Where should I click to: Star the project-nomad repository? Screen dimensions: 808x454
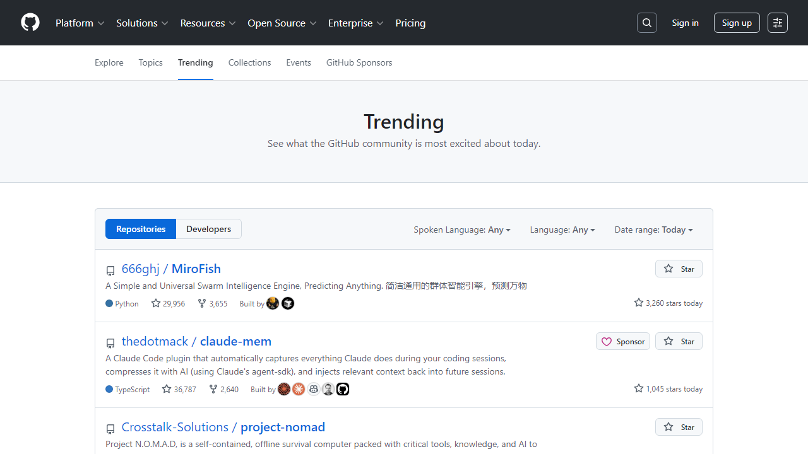pyautogui.click(x=679, y=427)
